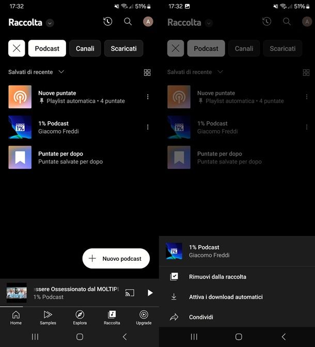Go to Raccolta tab in bottom navigation
Screen dimensions: 315x347
pos(112,318)
